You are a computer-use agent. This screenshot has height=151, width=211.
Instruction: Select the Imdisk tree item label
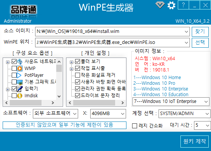[x=31, y=96]
